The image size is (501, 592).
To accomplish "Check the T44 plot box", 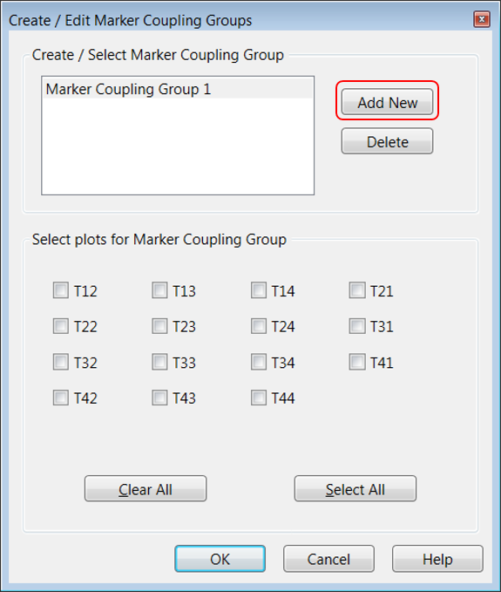I will click(x=259, y=398).
